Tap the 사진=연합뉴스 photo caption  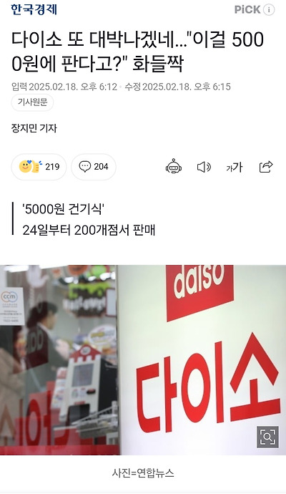pyautogui.click(x=143, y=473)
